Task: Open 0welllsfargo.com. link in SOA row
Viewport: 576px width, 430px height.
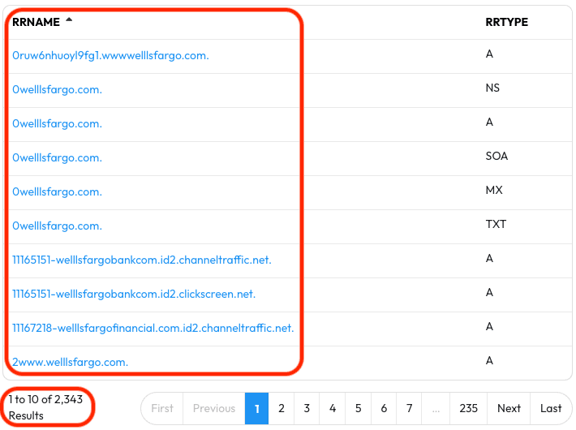Action: [x=57, y=157]
